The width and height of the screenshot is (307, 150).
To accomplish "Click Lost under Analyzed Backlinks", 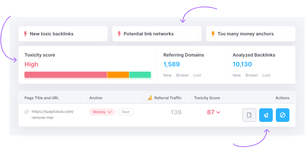I will tap(266, 75).
